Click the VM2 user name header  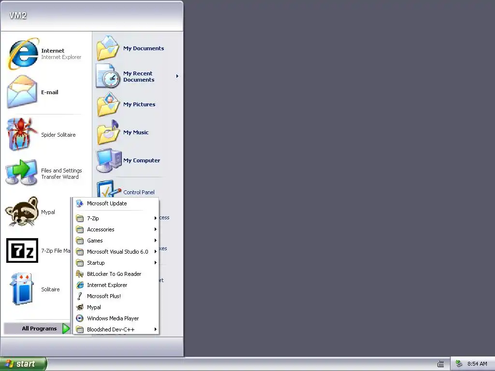pos(18,15)
